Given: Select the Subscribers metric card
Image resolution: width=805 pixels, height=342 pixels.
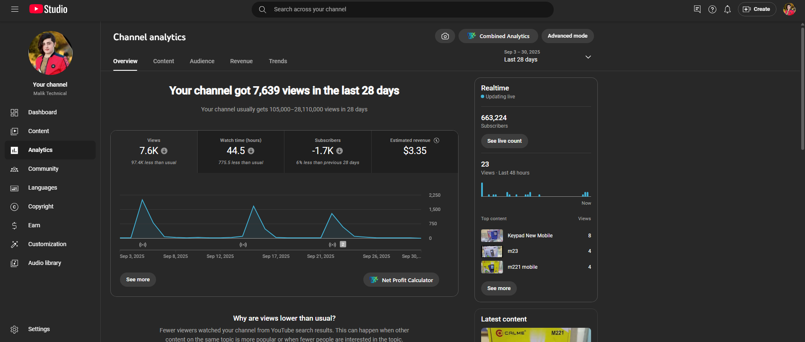Looking at the screenshot, I should (x=328, y=152).
